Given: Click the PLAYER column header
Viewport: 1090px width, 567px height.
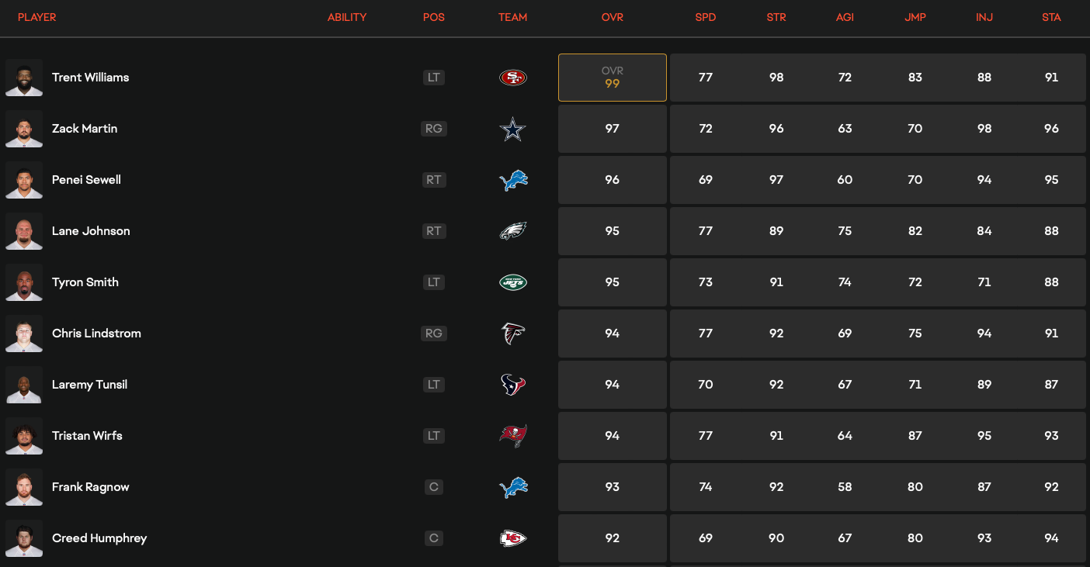Looking at the screenshot, I should [36, 17].
